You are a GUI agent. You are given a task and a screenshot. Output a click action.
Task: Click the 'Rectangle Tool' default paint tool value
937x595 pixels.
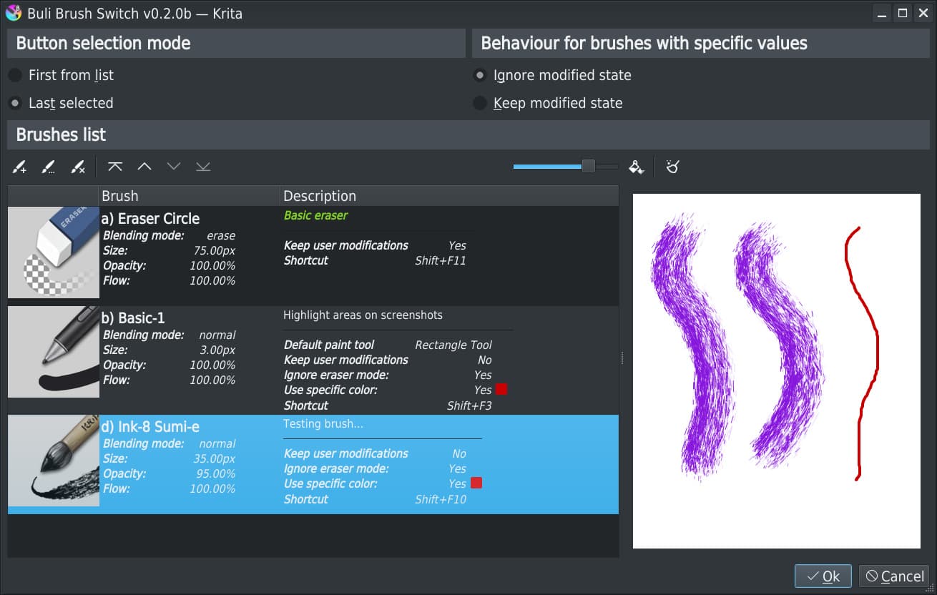click(453, 345)
